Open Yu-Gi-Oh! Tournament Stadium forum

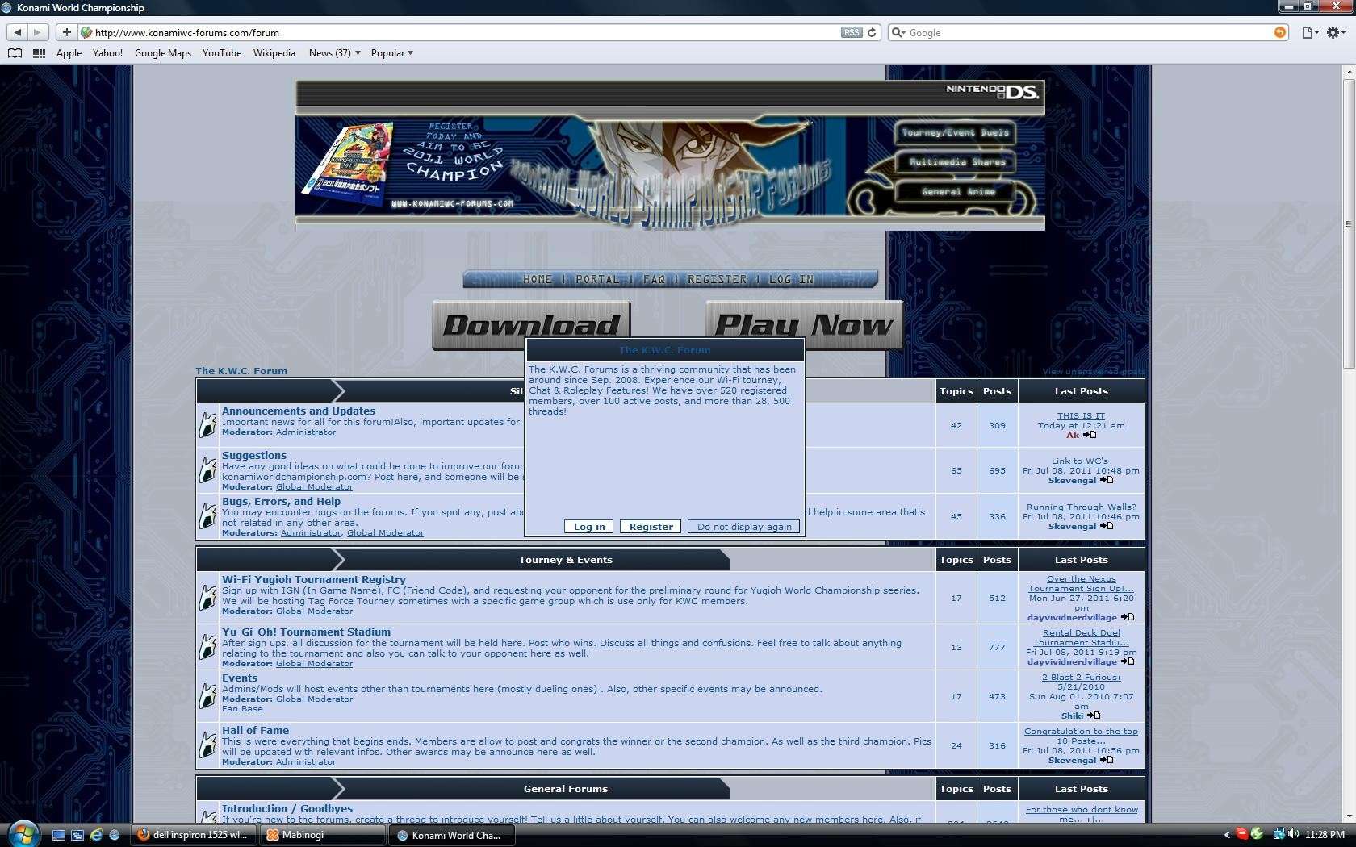click(306, 632)
